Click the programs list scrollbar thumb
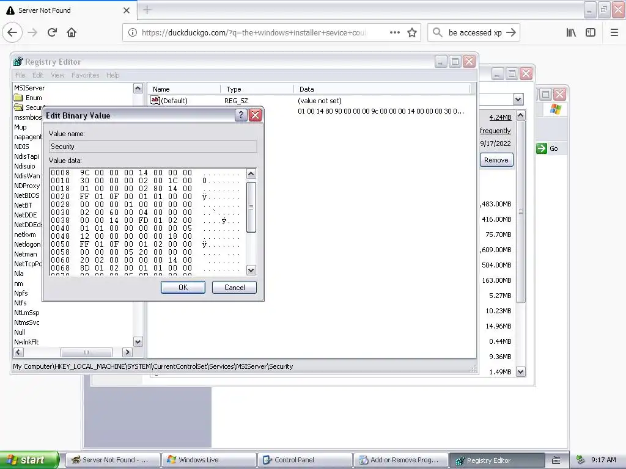Image resolution: width=626 pixels, height=469 pixels. coord(521,211)
